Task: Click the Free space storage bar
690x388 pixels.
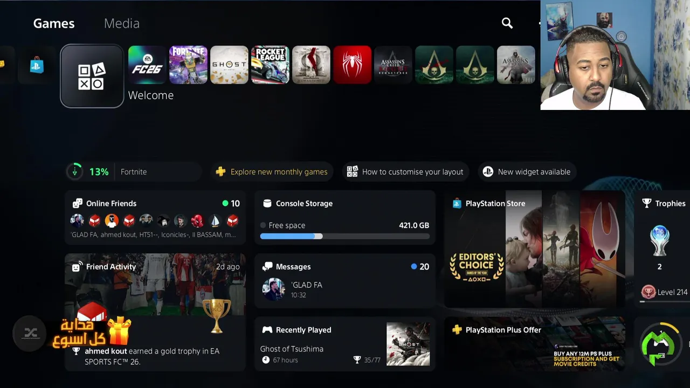Action: coord(345,236)
